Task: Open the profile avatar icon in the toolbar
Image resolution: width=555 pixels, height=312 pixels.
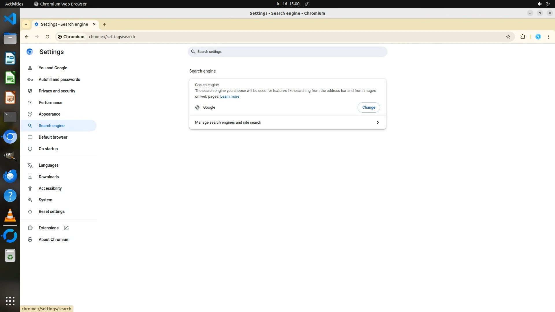Action: (538, 37)
